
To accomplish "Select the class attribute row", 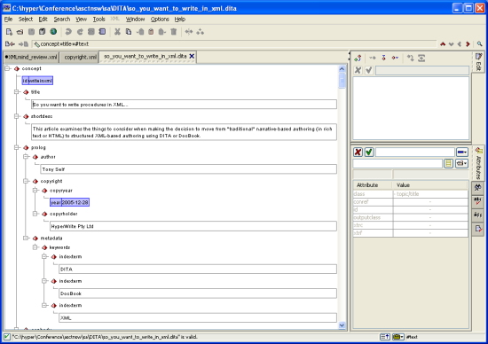I will tap(411, 194).
